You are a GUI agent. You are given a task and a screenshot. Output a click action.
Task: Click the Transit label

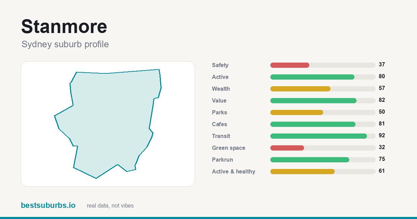221,136
